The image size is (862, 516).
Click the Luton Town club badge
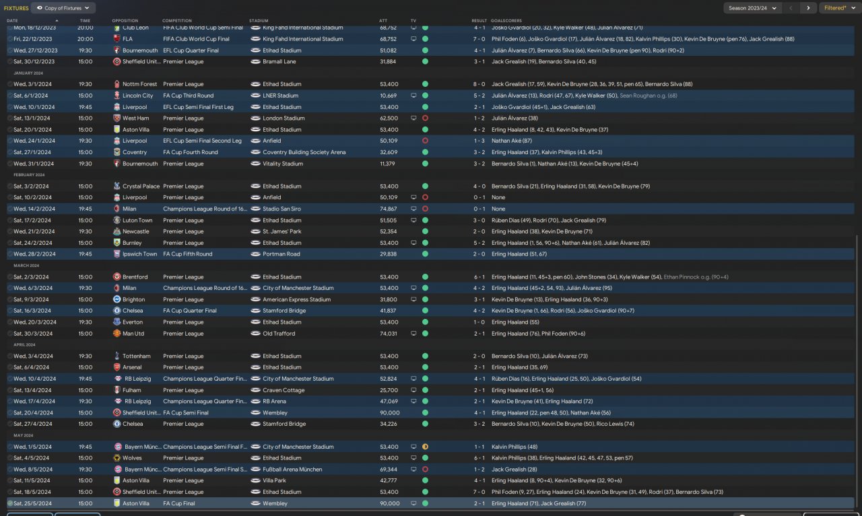click(x=117, y=220)
